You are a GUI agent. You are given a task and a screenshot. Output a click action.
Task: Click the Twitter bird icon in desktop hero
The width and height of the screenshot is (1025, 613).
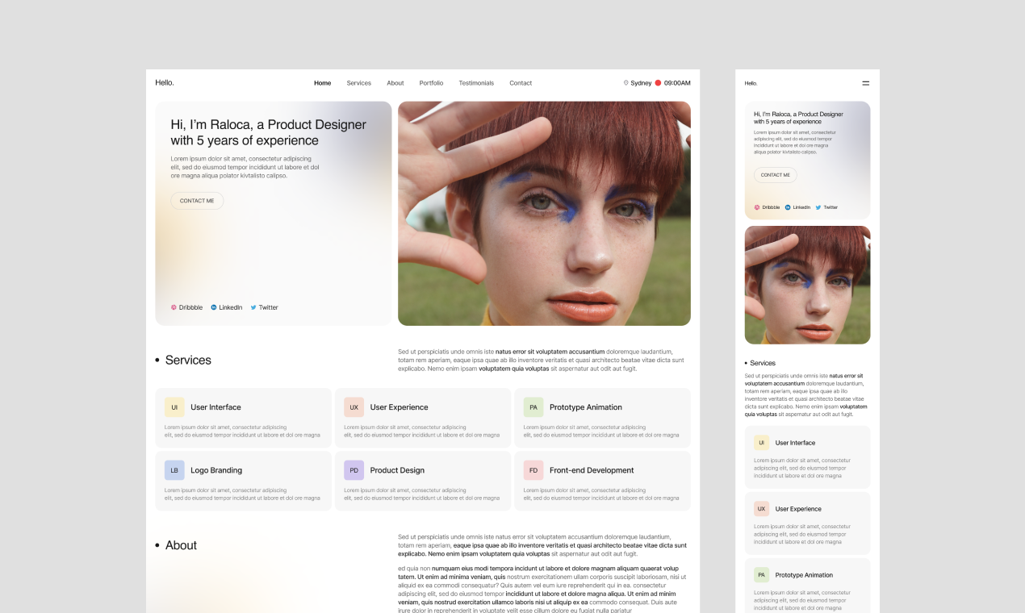[253, 307]
